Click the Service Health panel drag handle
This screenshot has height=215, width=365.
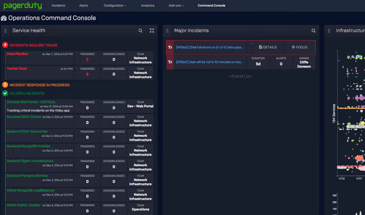(5, 31)
